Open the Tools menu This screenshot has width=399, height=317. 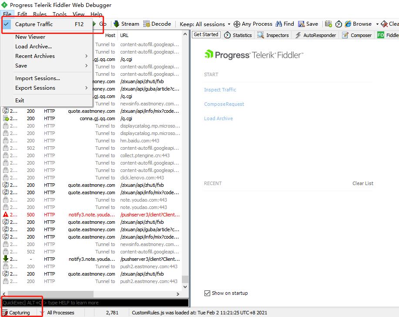point(60,14)
